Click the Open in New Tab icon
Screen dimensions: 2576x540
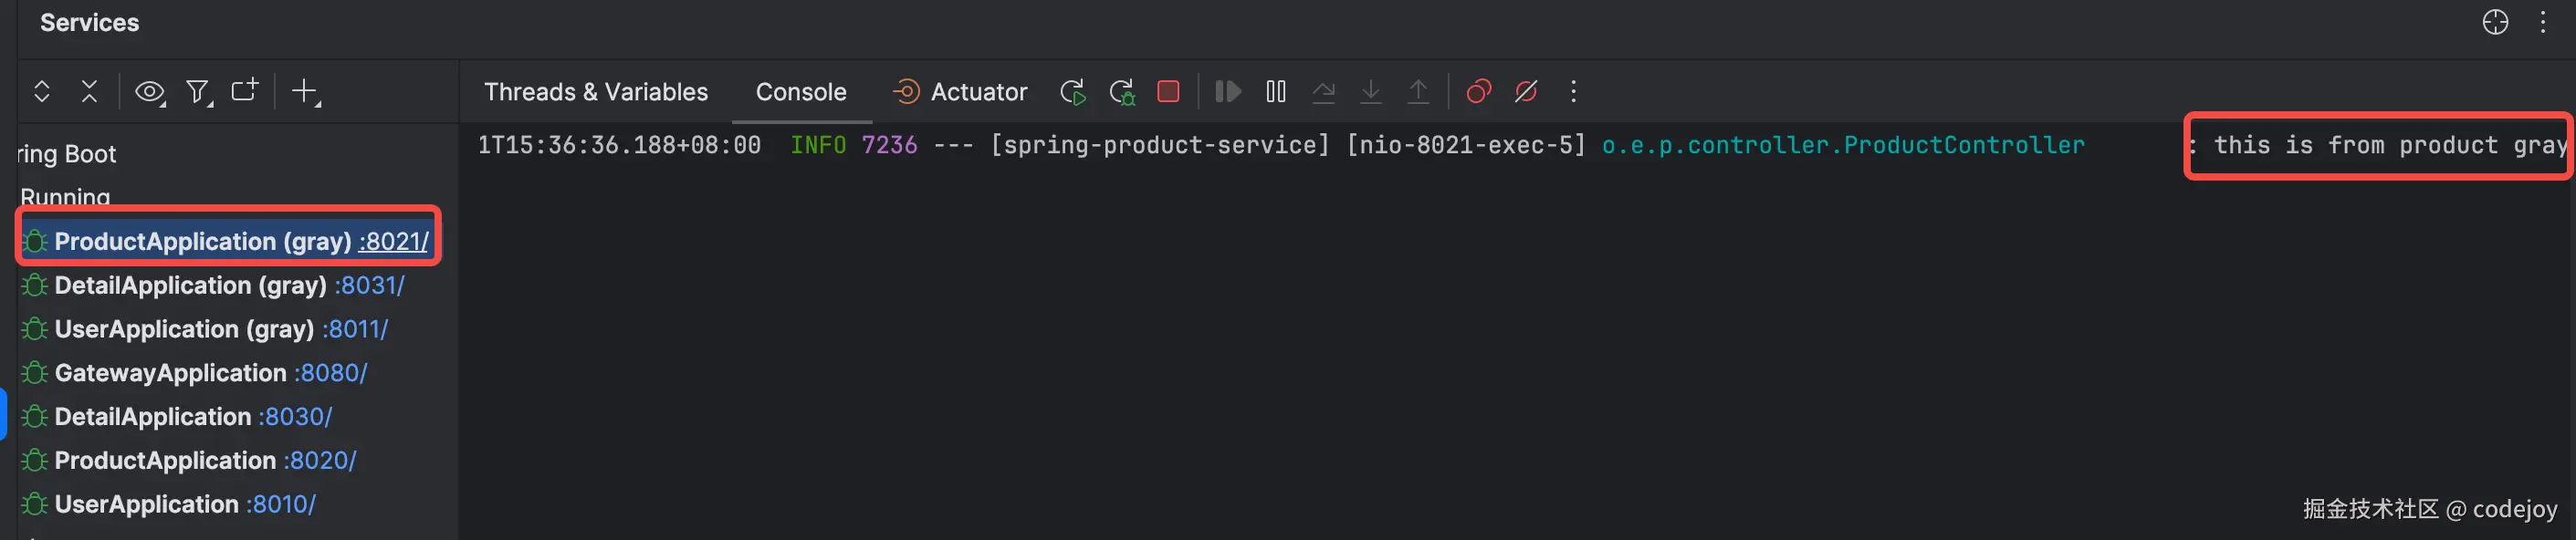245,91
